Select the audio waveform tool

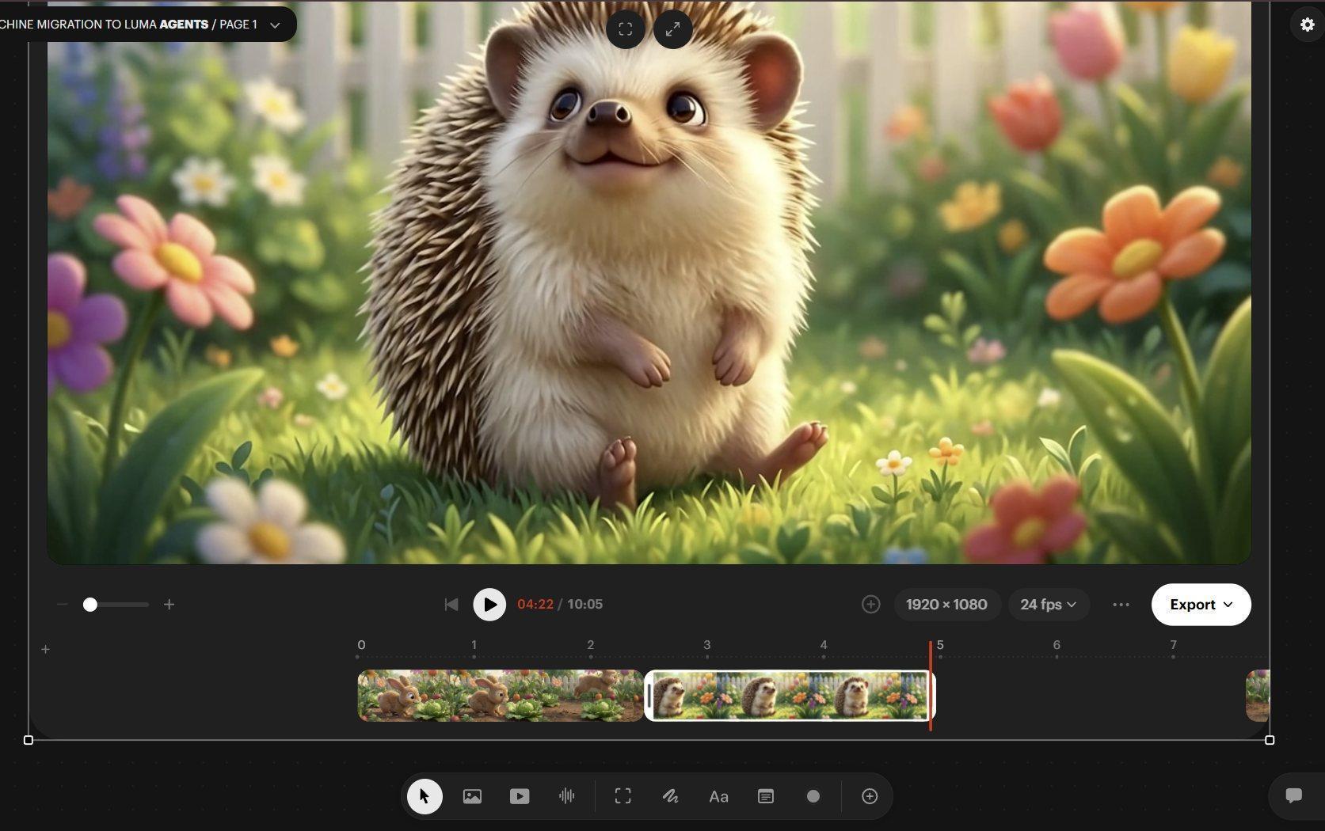566,796
